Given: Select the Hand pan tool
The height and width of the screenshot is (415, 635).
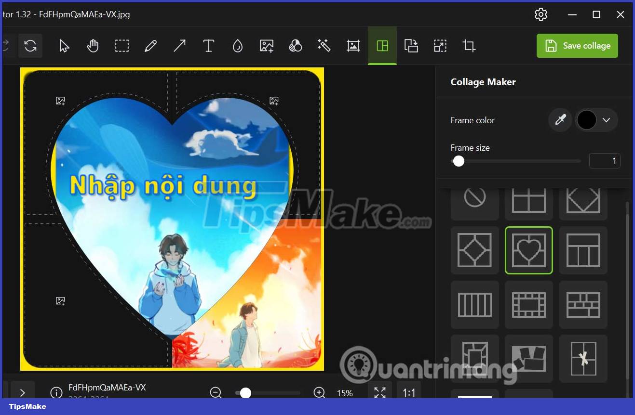Looking at the screenshot, I should click(93, 46).
